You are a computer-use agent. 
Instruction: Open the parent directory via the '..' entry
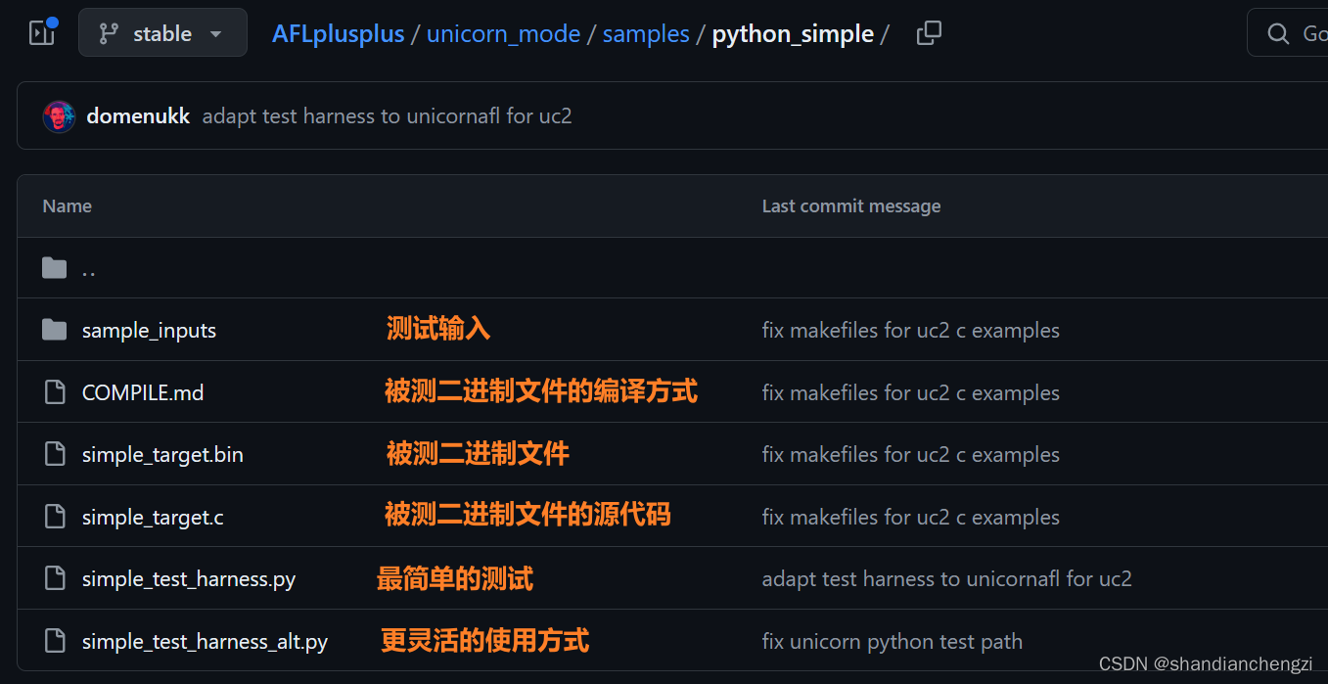[x=89, y=268]
